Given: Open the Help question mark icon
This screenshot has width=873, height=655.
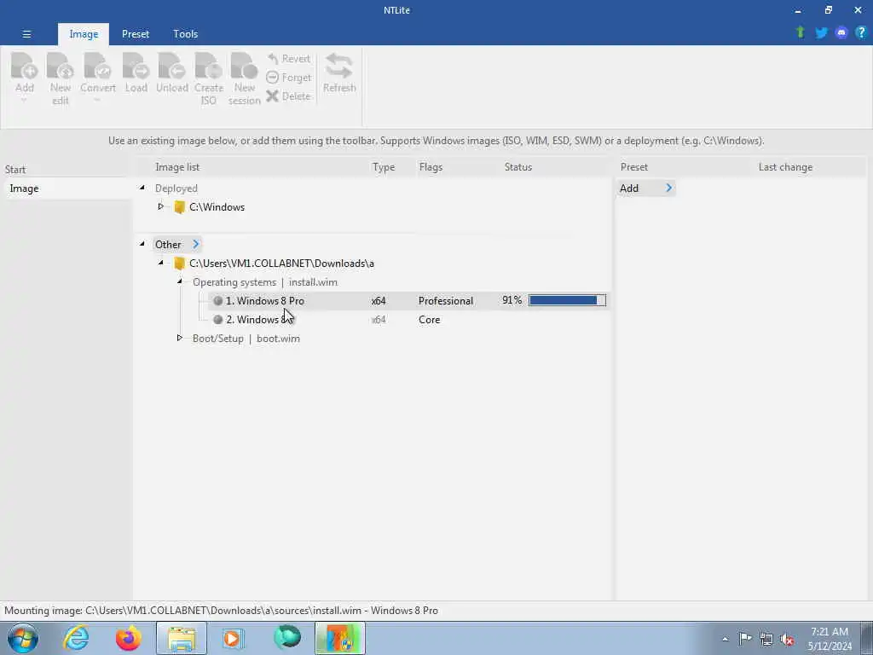Looking at the screenshot, I should pyautogui.click(x=861, y=32).
